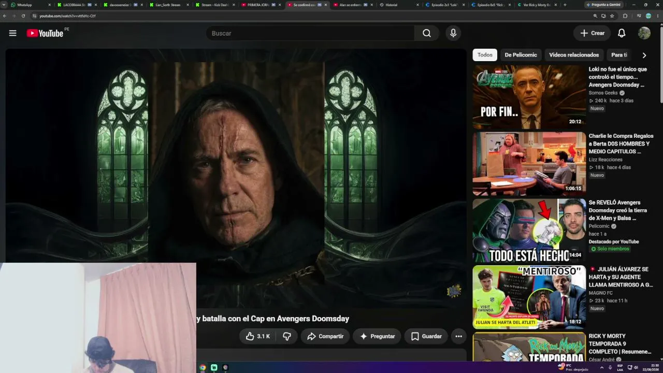Open more actions ellipsis under the video
The width and height of the screenshot is (663, 373).
coord(458,336)
